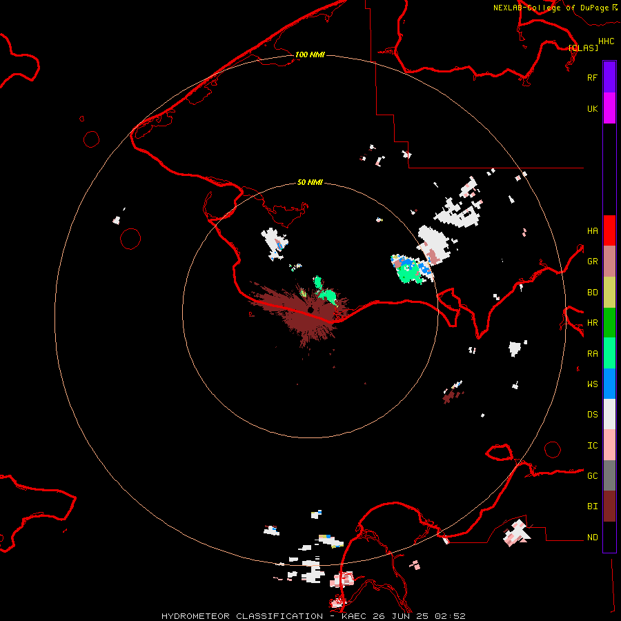Click the 'WS' legend label
The width and height of the screenshot is (621, 621).
pyautogui.click(x=592, y=384)
